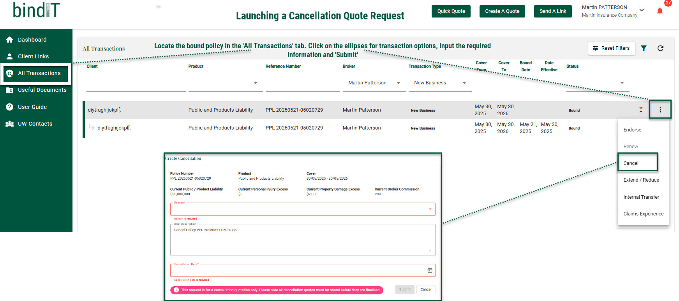Click the calendar icon in Cancellation Date
Viewport: 679px width, 301px height.
point(430,270)
